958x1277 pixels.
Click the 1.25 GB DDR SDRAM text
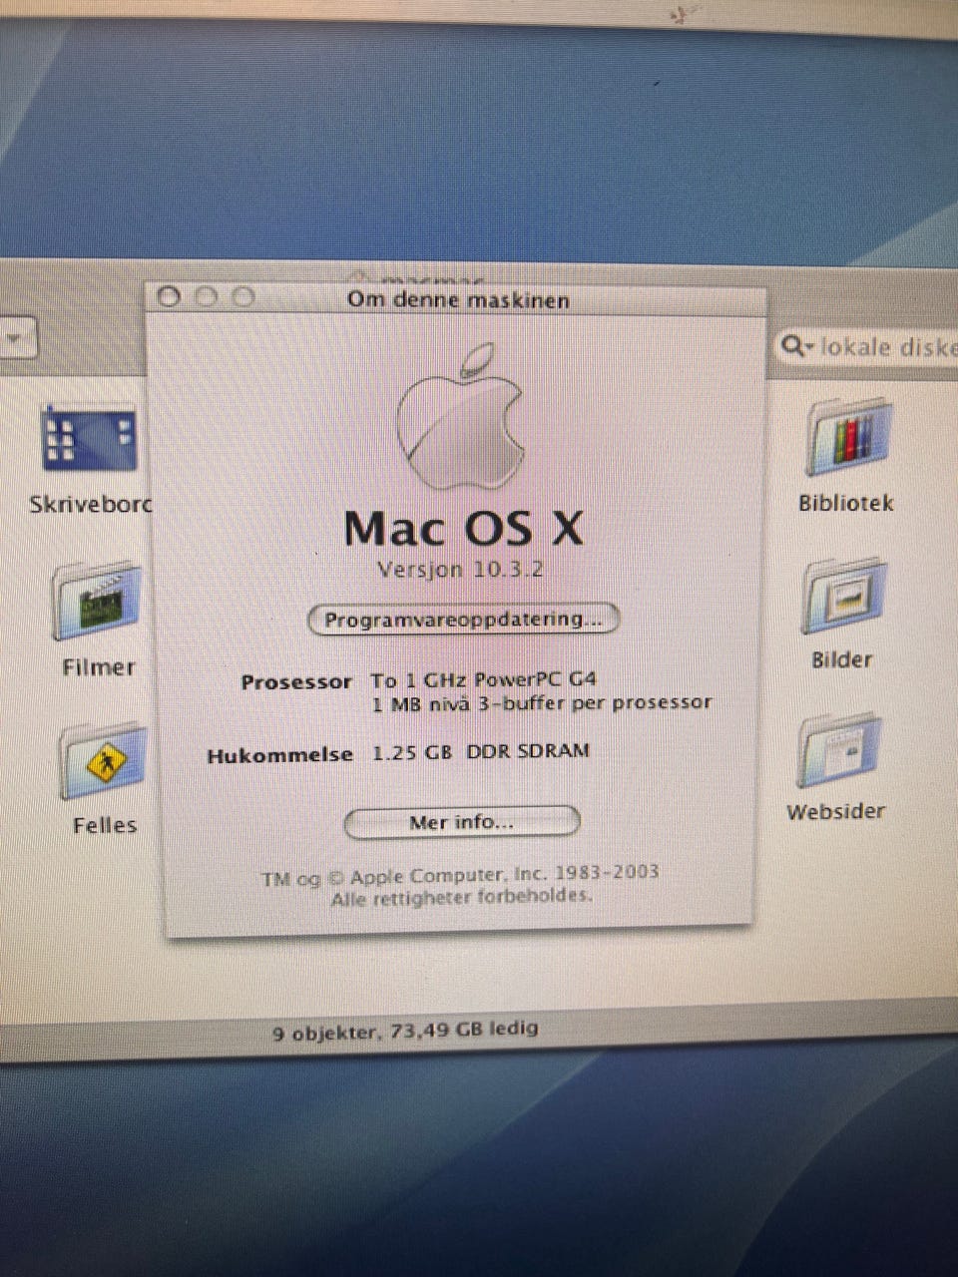tap(480, 751)
